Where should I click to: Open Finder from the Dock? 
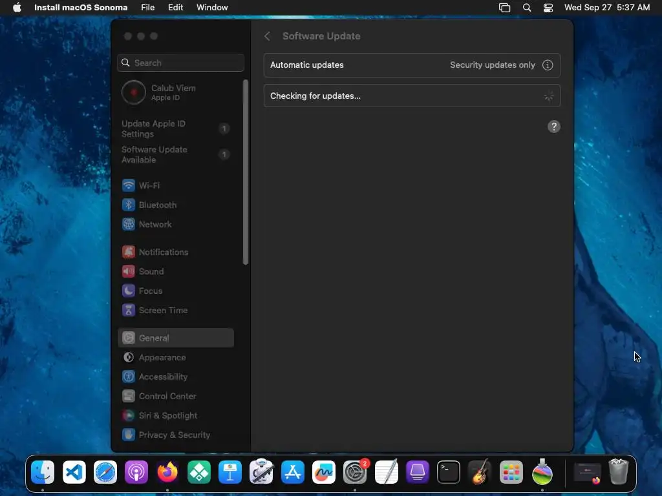coord(43,472)
